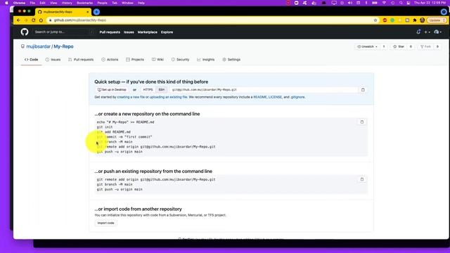Image resolution: width=450 pixels, height=253 pixels.
Task: Open macOS Spotlight search icon
Action: [x=401, y=3]
